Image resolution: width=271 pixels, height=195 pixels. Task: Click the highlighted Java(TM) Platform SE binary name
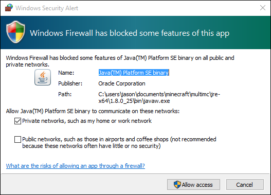tap(134, 73)
